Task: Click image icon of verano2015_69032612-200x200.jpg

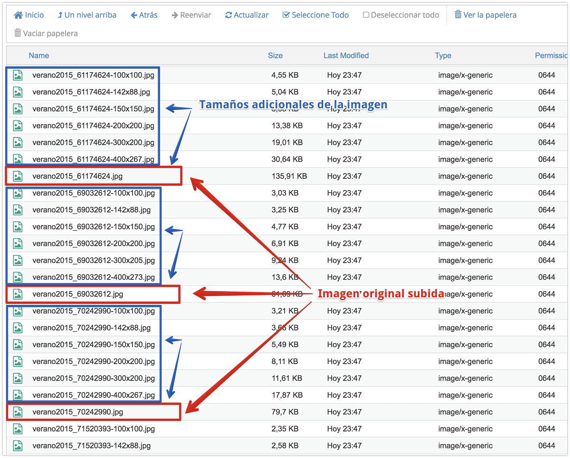Action: (18, 243)
